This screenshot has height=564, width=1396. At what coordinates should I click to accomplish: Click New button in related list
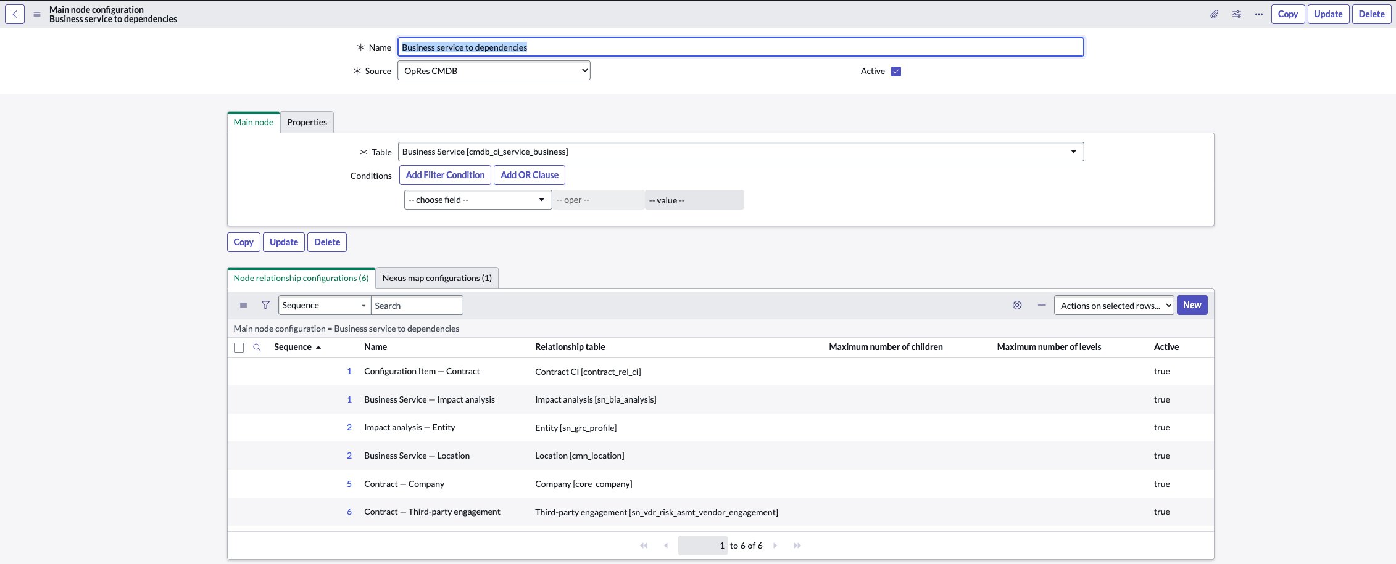coord(1192,305)
